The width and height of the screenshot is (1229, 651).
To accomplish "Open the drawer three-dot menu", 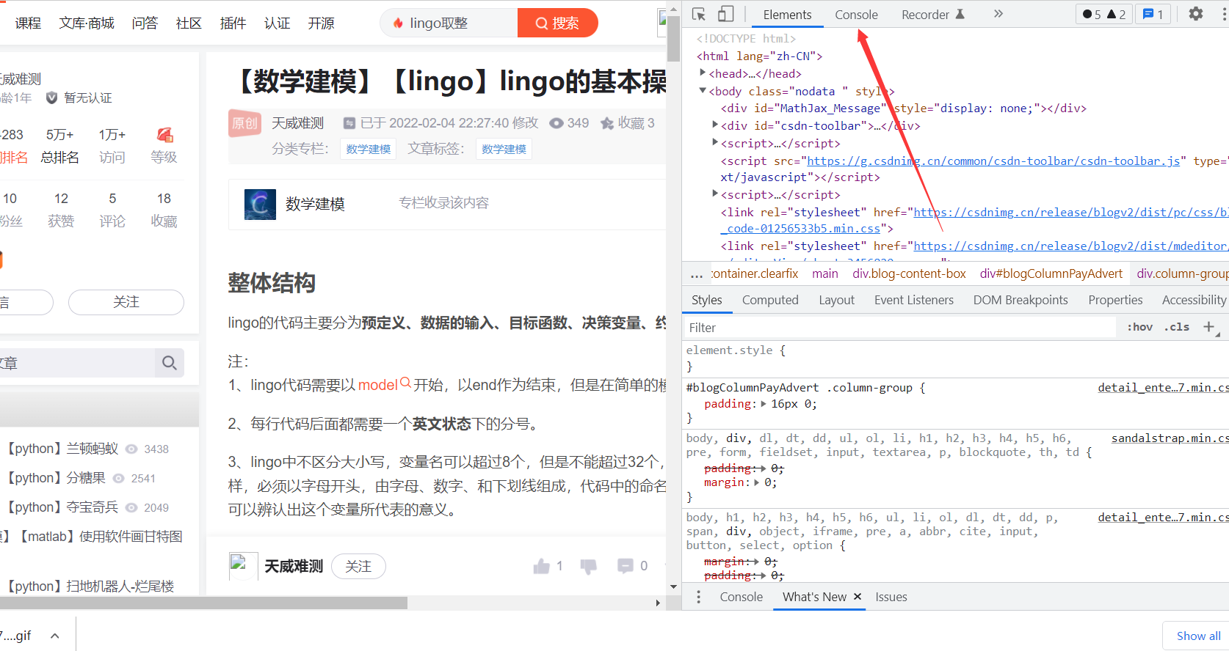I will (698, 597).
